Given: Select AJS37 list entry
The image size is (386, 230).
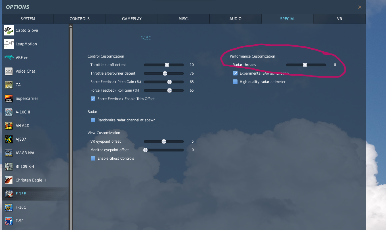Looking at the screenshot, I should 35,139.
